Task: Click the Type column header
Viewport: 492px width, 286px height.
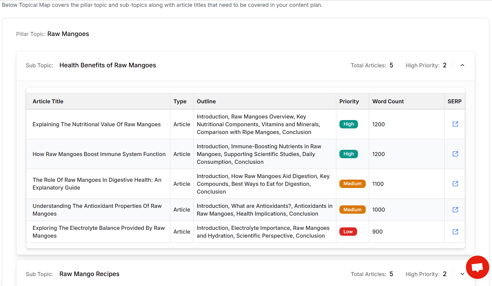Action: 180,101
